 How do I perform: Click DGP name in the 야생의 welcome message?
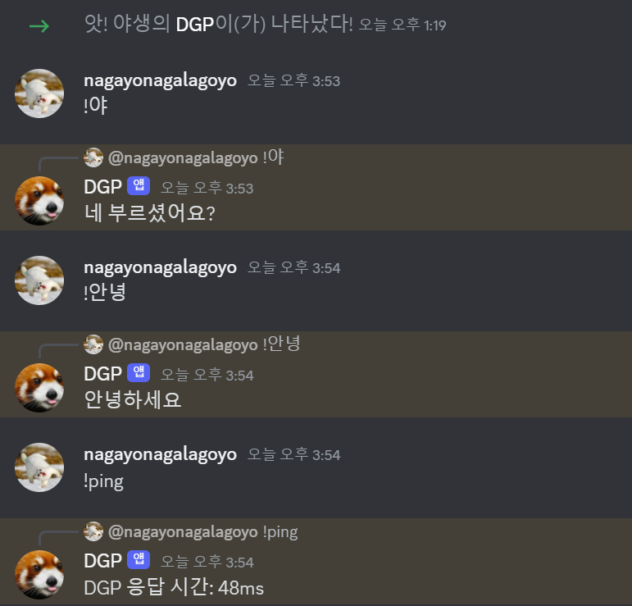coord(194,25)
